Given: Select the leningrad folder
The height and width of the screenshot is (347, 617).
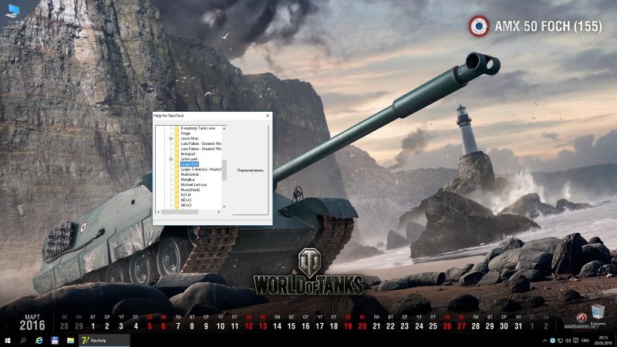Looking at the screenshot, I should pos(188,153).
